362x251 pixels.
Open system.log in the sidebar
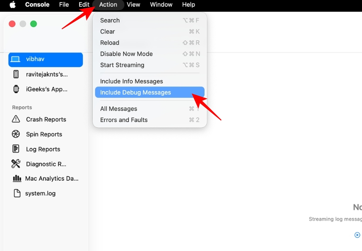[x=46, y=193]
